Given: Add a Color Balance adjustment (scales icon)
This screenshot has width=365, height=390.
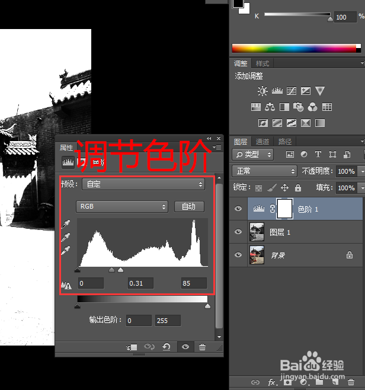Looking at the screenshot, I should point(270,107).
